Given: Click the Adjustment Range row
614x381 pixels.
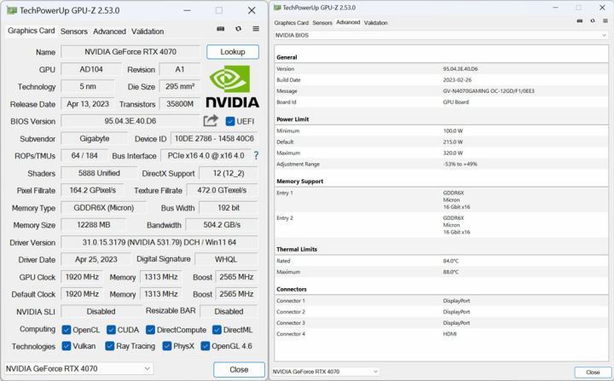Looking at the screenshot, I should pos(442,164).
